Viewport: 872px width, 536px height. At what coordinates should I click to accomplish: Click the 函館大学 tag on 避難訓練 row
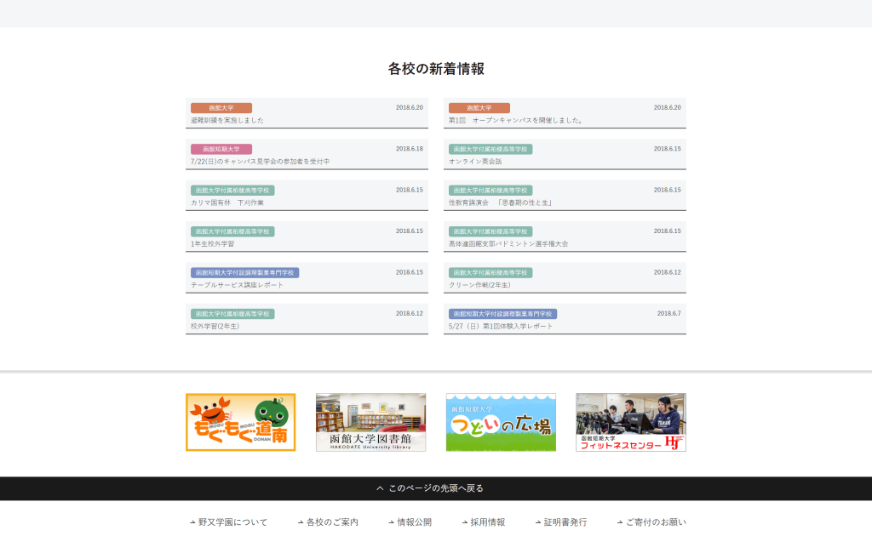coord(221,108)
